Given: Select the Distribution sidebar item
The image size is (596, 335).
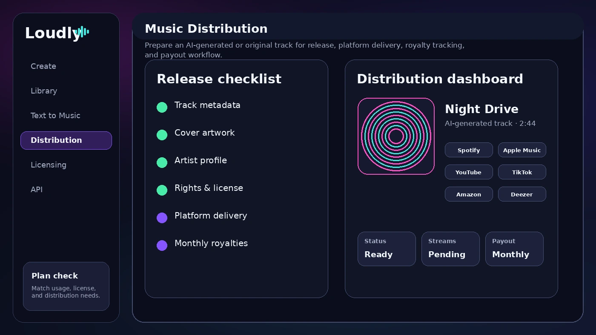Looking at the screenshot, I should (x=66, y=140).
